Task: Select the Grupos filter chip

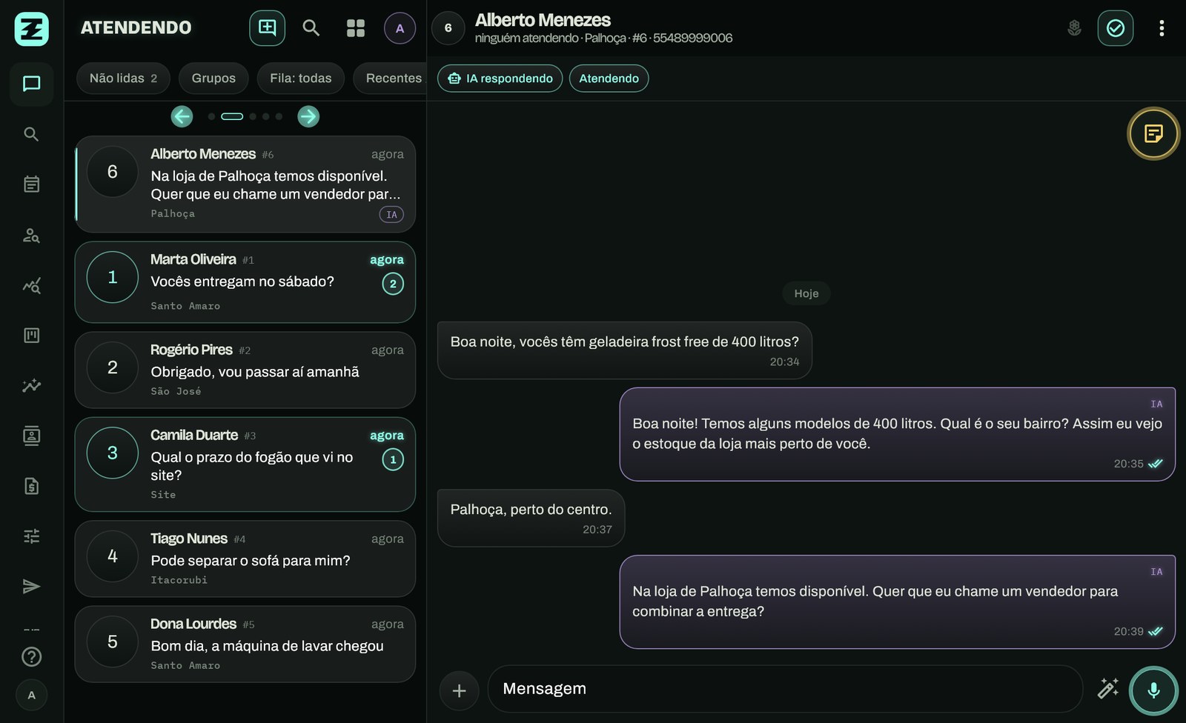Action: (213, 78)
